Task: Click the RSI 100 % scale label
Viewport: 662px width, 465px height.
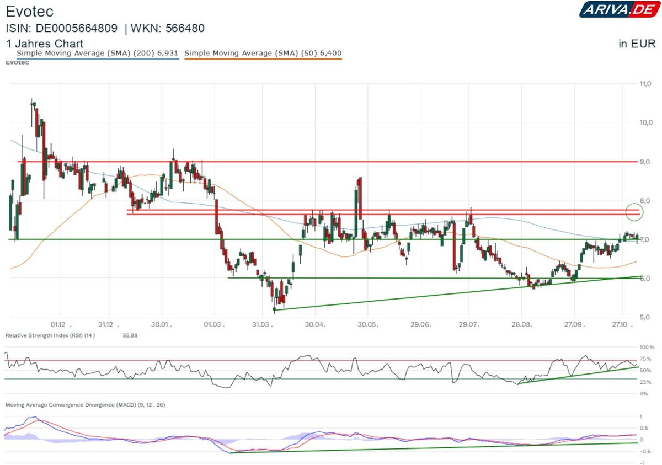Action: 647,348
